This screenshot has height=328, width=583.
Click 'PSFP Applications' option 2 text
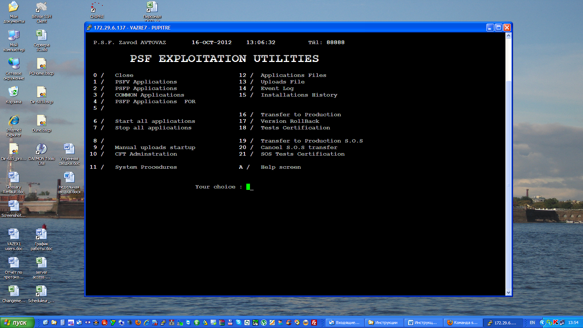(x=146, y=88)
